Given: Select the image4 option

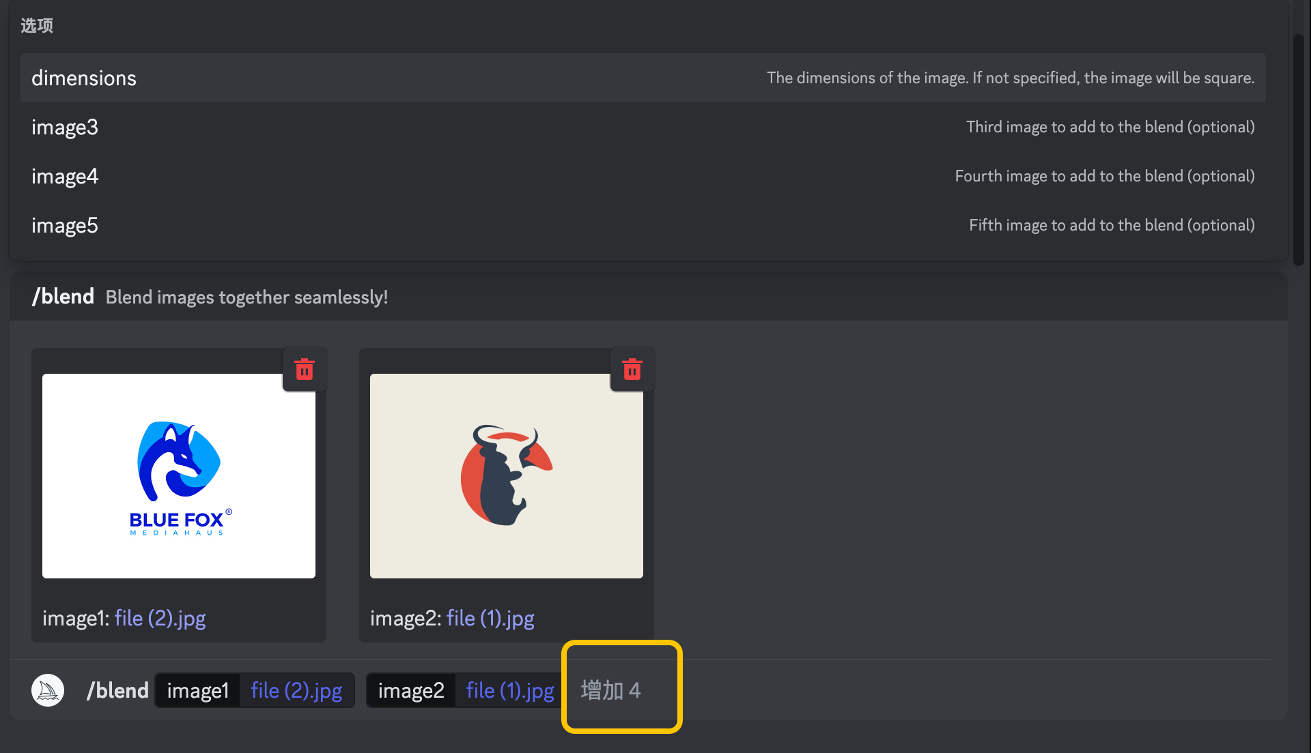Looking at the screenshot, I should pos(643,176).
